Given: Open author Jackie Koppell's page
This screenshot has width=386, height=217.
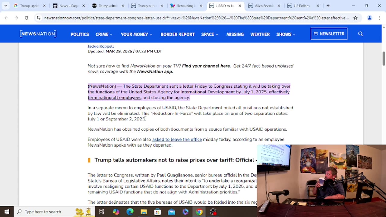Looking at the screenshot, I should 101,46.
